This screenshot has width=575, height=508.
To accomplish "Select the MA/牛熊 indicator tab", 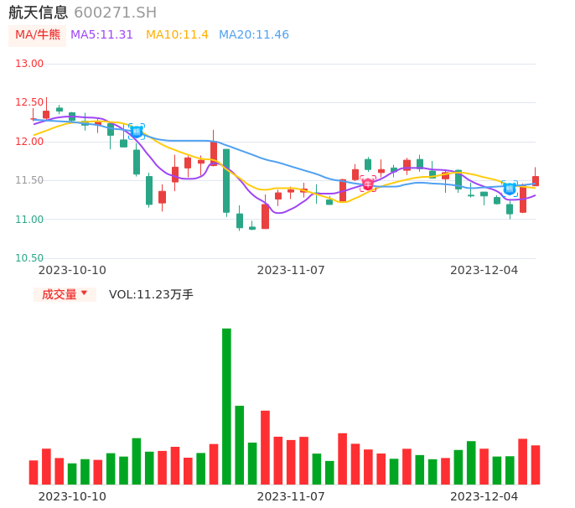I will click(37, 35).
